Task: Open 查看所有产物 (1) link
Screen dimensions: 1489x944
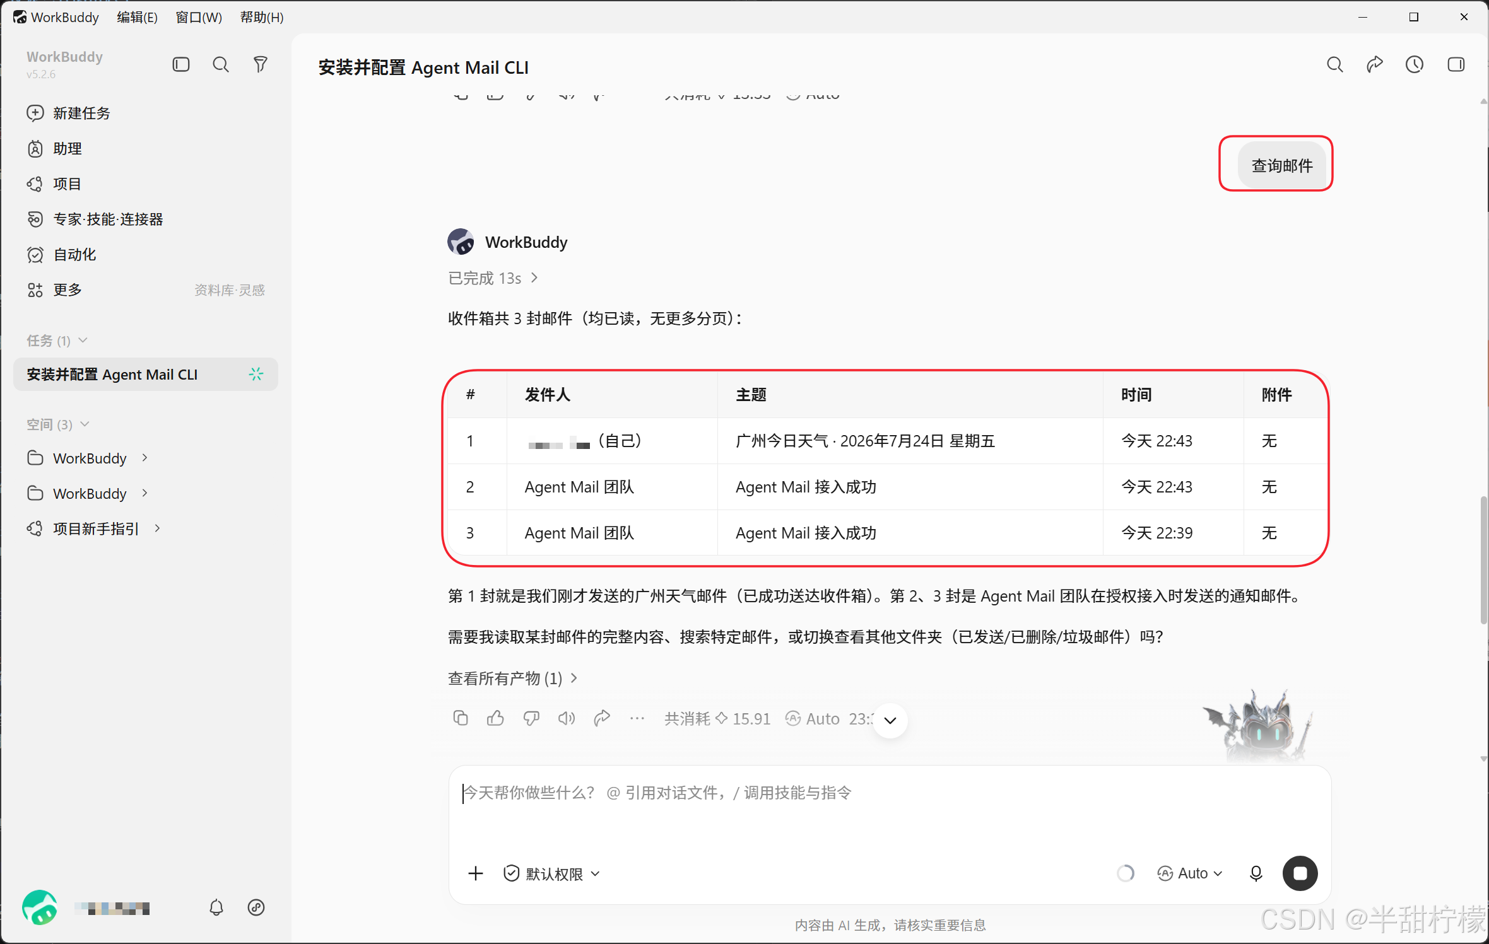Action: point(512,679)
